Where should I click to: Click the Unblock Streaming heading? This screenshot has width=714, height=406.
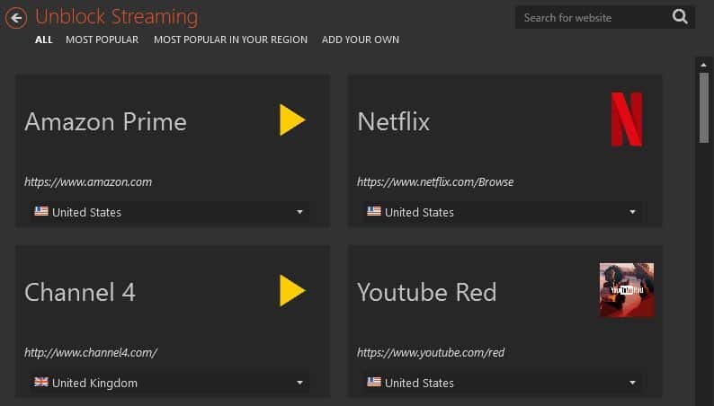pos(117,17)
